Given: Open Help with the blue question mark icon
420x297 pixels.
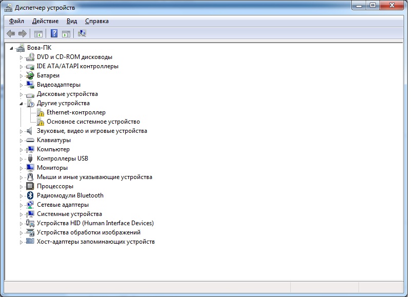Looking at the screenshot, I should pos(53,34).
